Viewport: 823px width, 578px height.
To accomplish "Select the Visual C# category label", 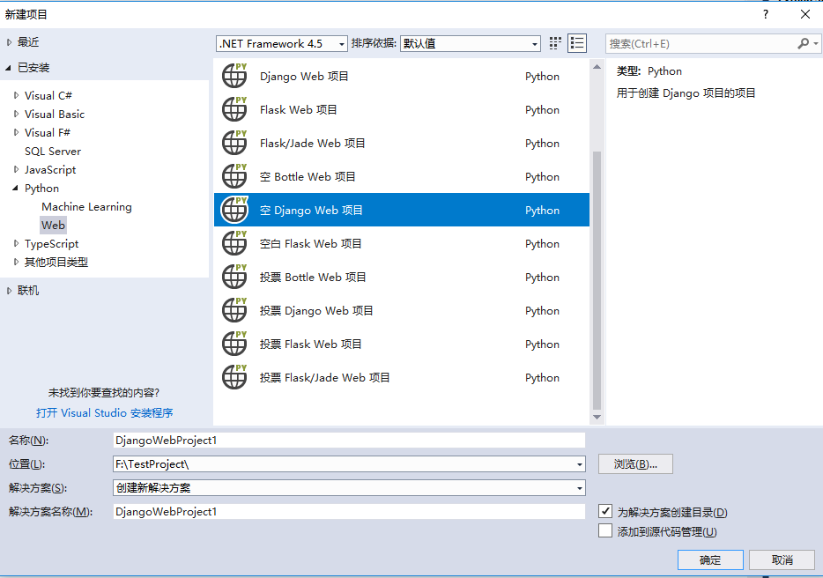I will 48,95.
